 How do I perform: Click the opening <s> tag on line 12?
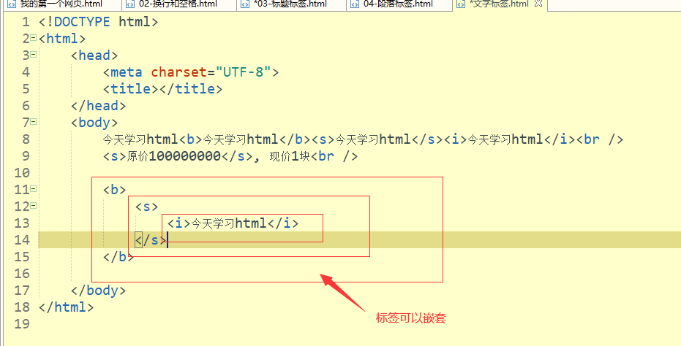click(x=146, y=207)
